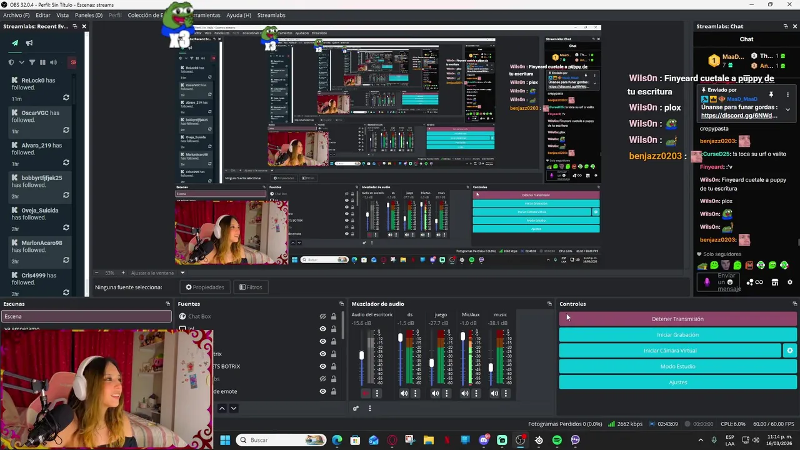Open the Mic/Aux channel options menu
This screenshot has width=800, height=450.
[476, 393]
